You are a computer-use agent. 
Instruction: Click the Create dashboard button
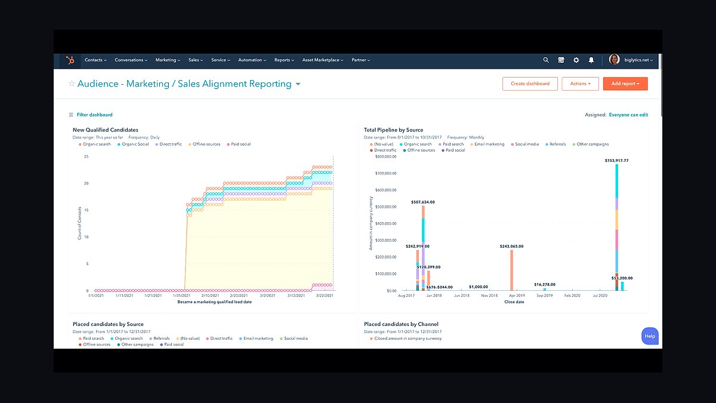click(530, 84)
